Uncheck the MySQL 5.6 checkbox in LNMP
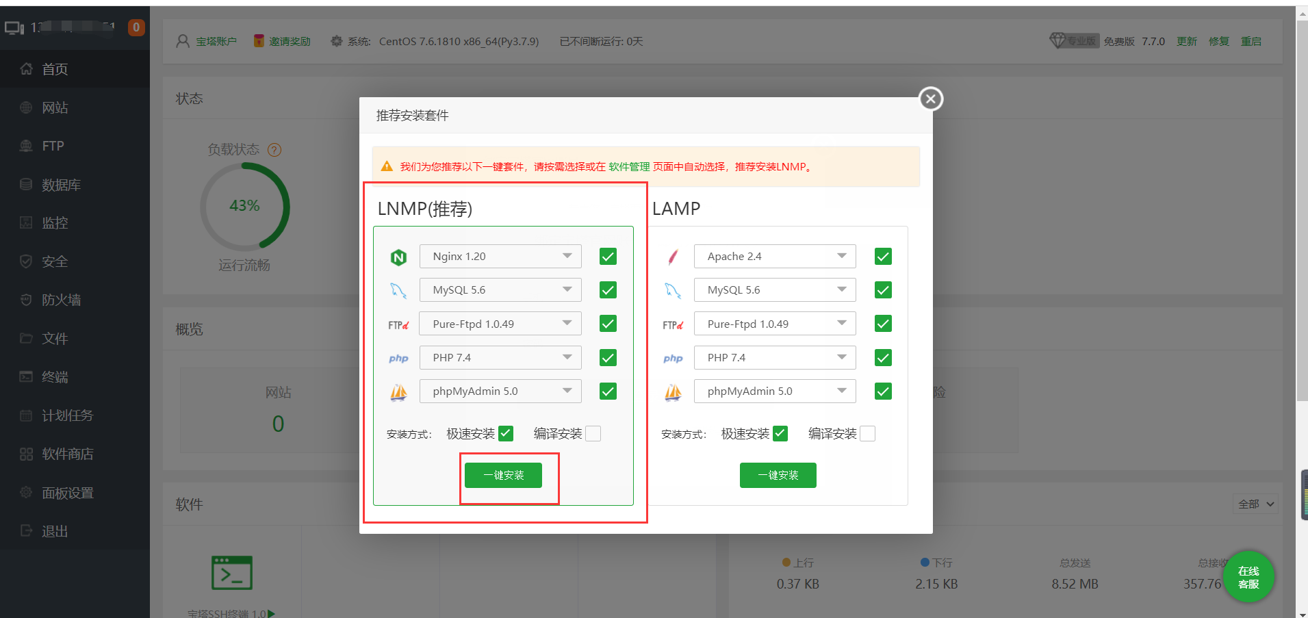The image size is (1308, 618). pos(608,290)
